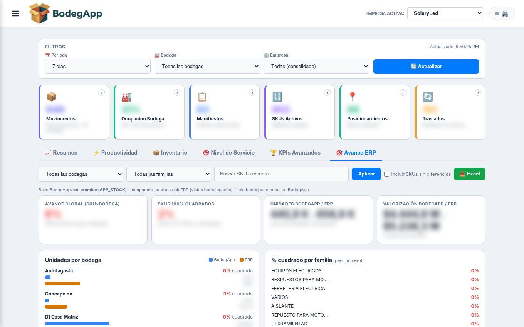This screenshot has width=524, height=327.
Task: Click the Unidades BodegApp / ERP card
Action: (x=318, y=220)
